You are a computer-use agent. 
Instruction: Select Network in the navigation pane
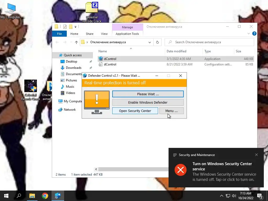point(70,110)
